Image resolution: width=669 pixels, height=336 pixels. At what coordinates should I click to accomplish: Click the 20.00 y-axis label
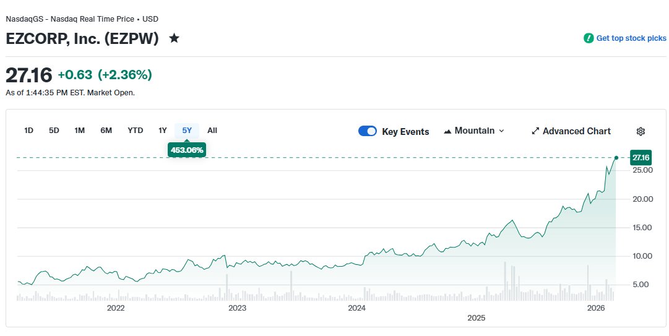pyautogui.click(x=642, y=199)
